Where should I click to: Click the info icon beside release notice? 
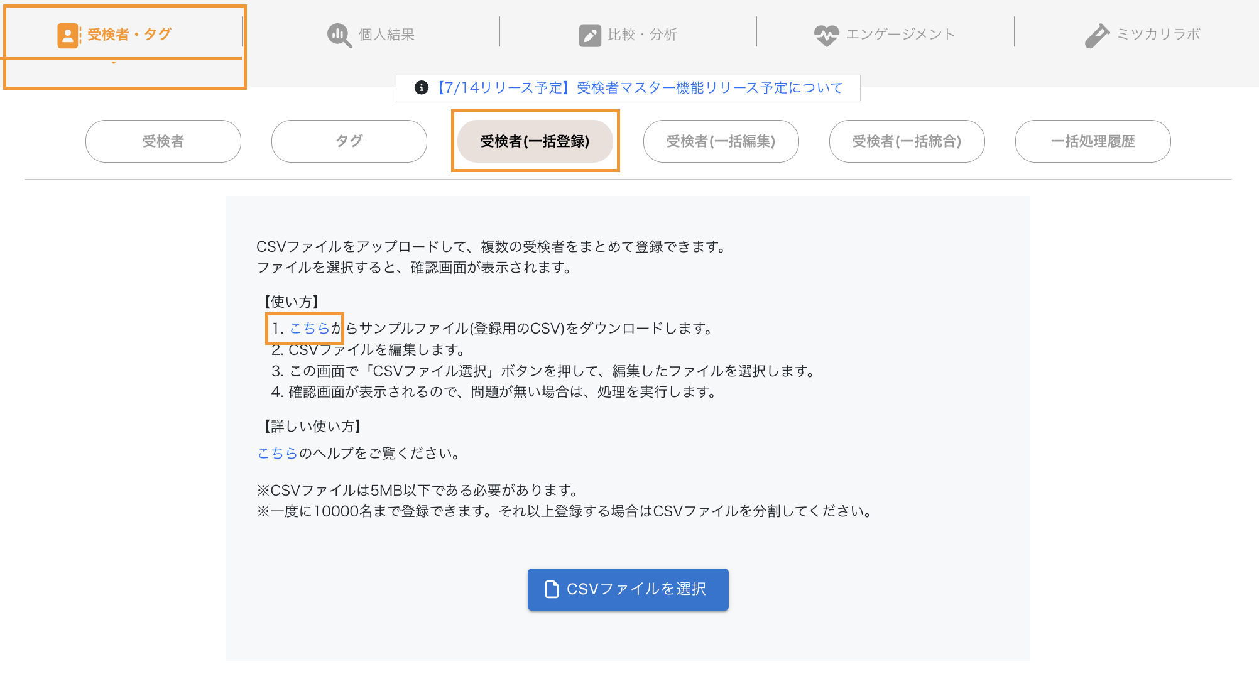click(422, 88)
